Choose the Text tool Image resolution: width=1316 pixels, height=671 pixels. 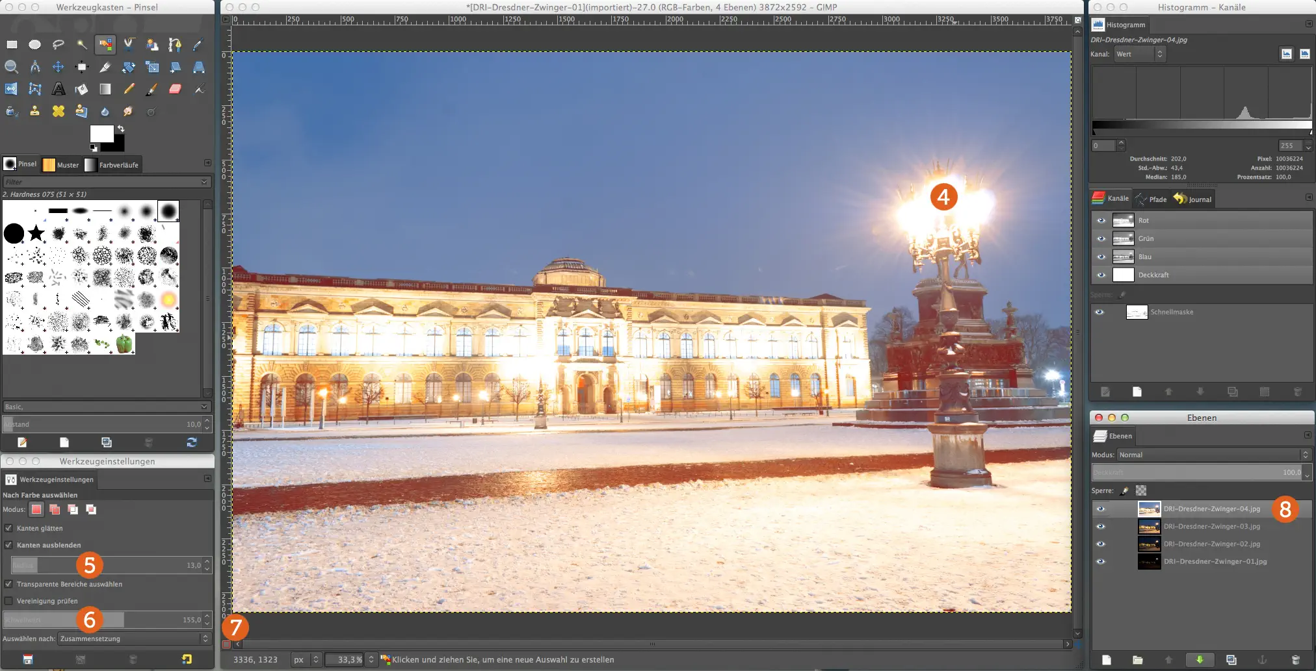click(59, 89)
